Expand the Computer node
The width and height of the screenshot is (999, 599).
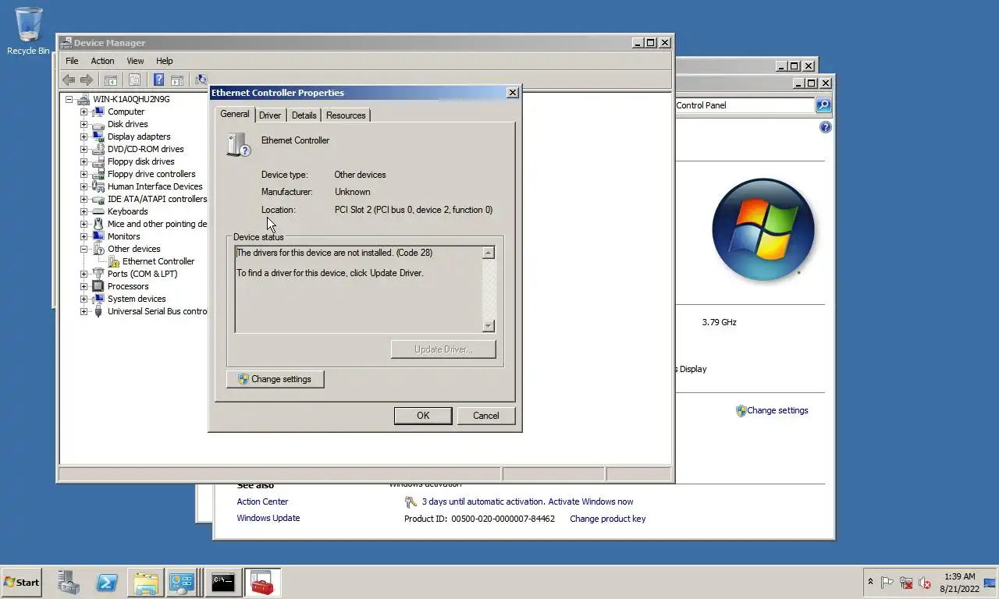click(x=84, y=112)
